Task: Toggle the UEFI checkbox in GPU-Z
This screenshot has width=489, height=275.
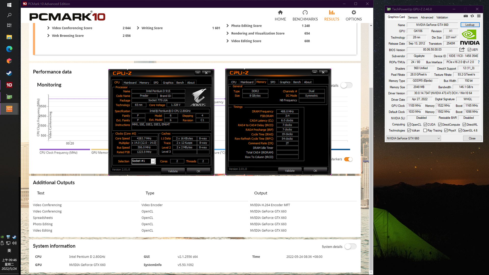Action: click(x=469, y=50)
